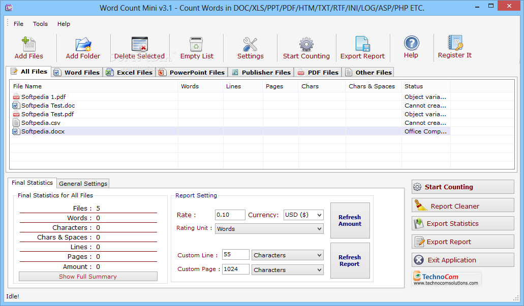Viewport: 524px width, 306px height.
Task: Switch to the PowerPoint Files tab
Action: coord(192,73)
